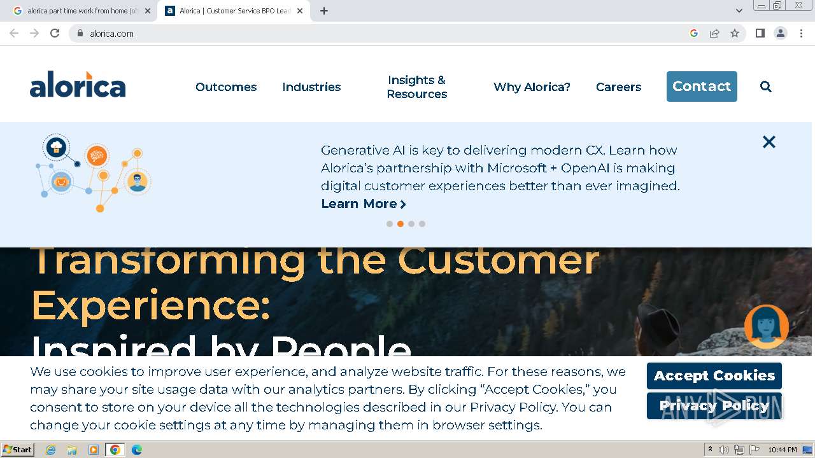The height and width of the screenshot is (458, 815).
Task: Select the Alorica Customer Service tab
Action: click(x=234, y=11)
